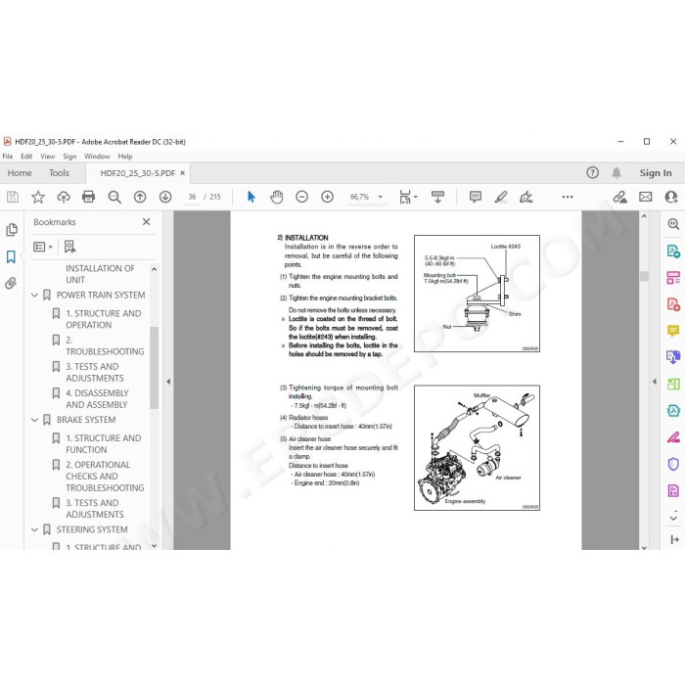Collapse the left navigation pane arrow

[x=168, y=382]
